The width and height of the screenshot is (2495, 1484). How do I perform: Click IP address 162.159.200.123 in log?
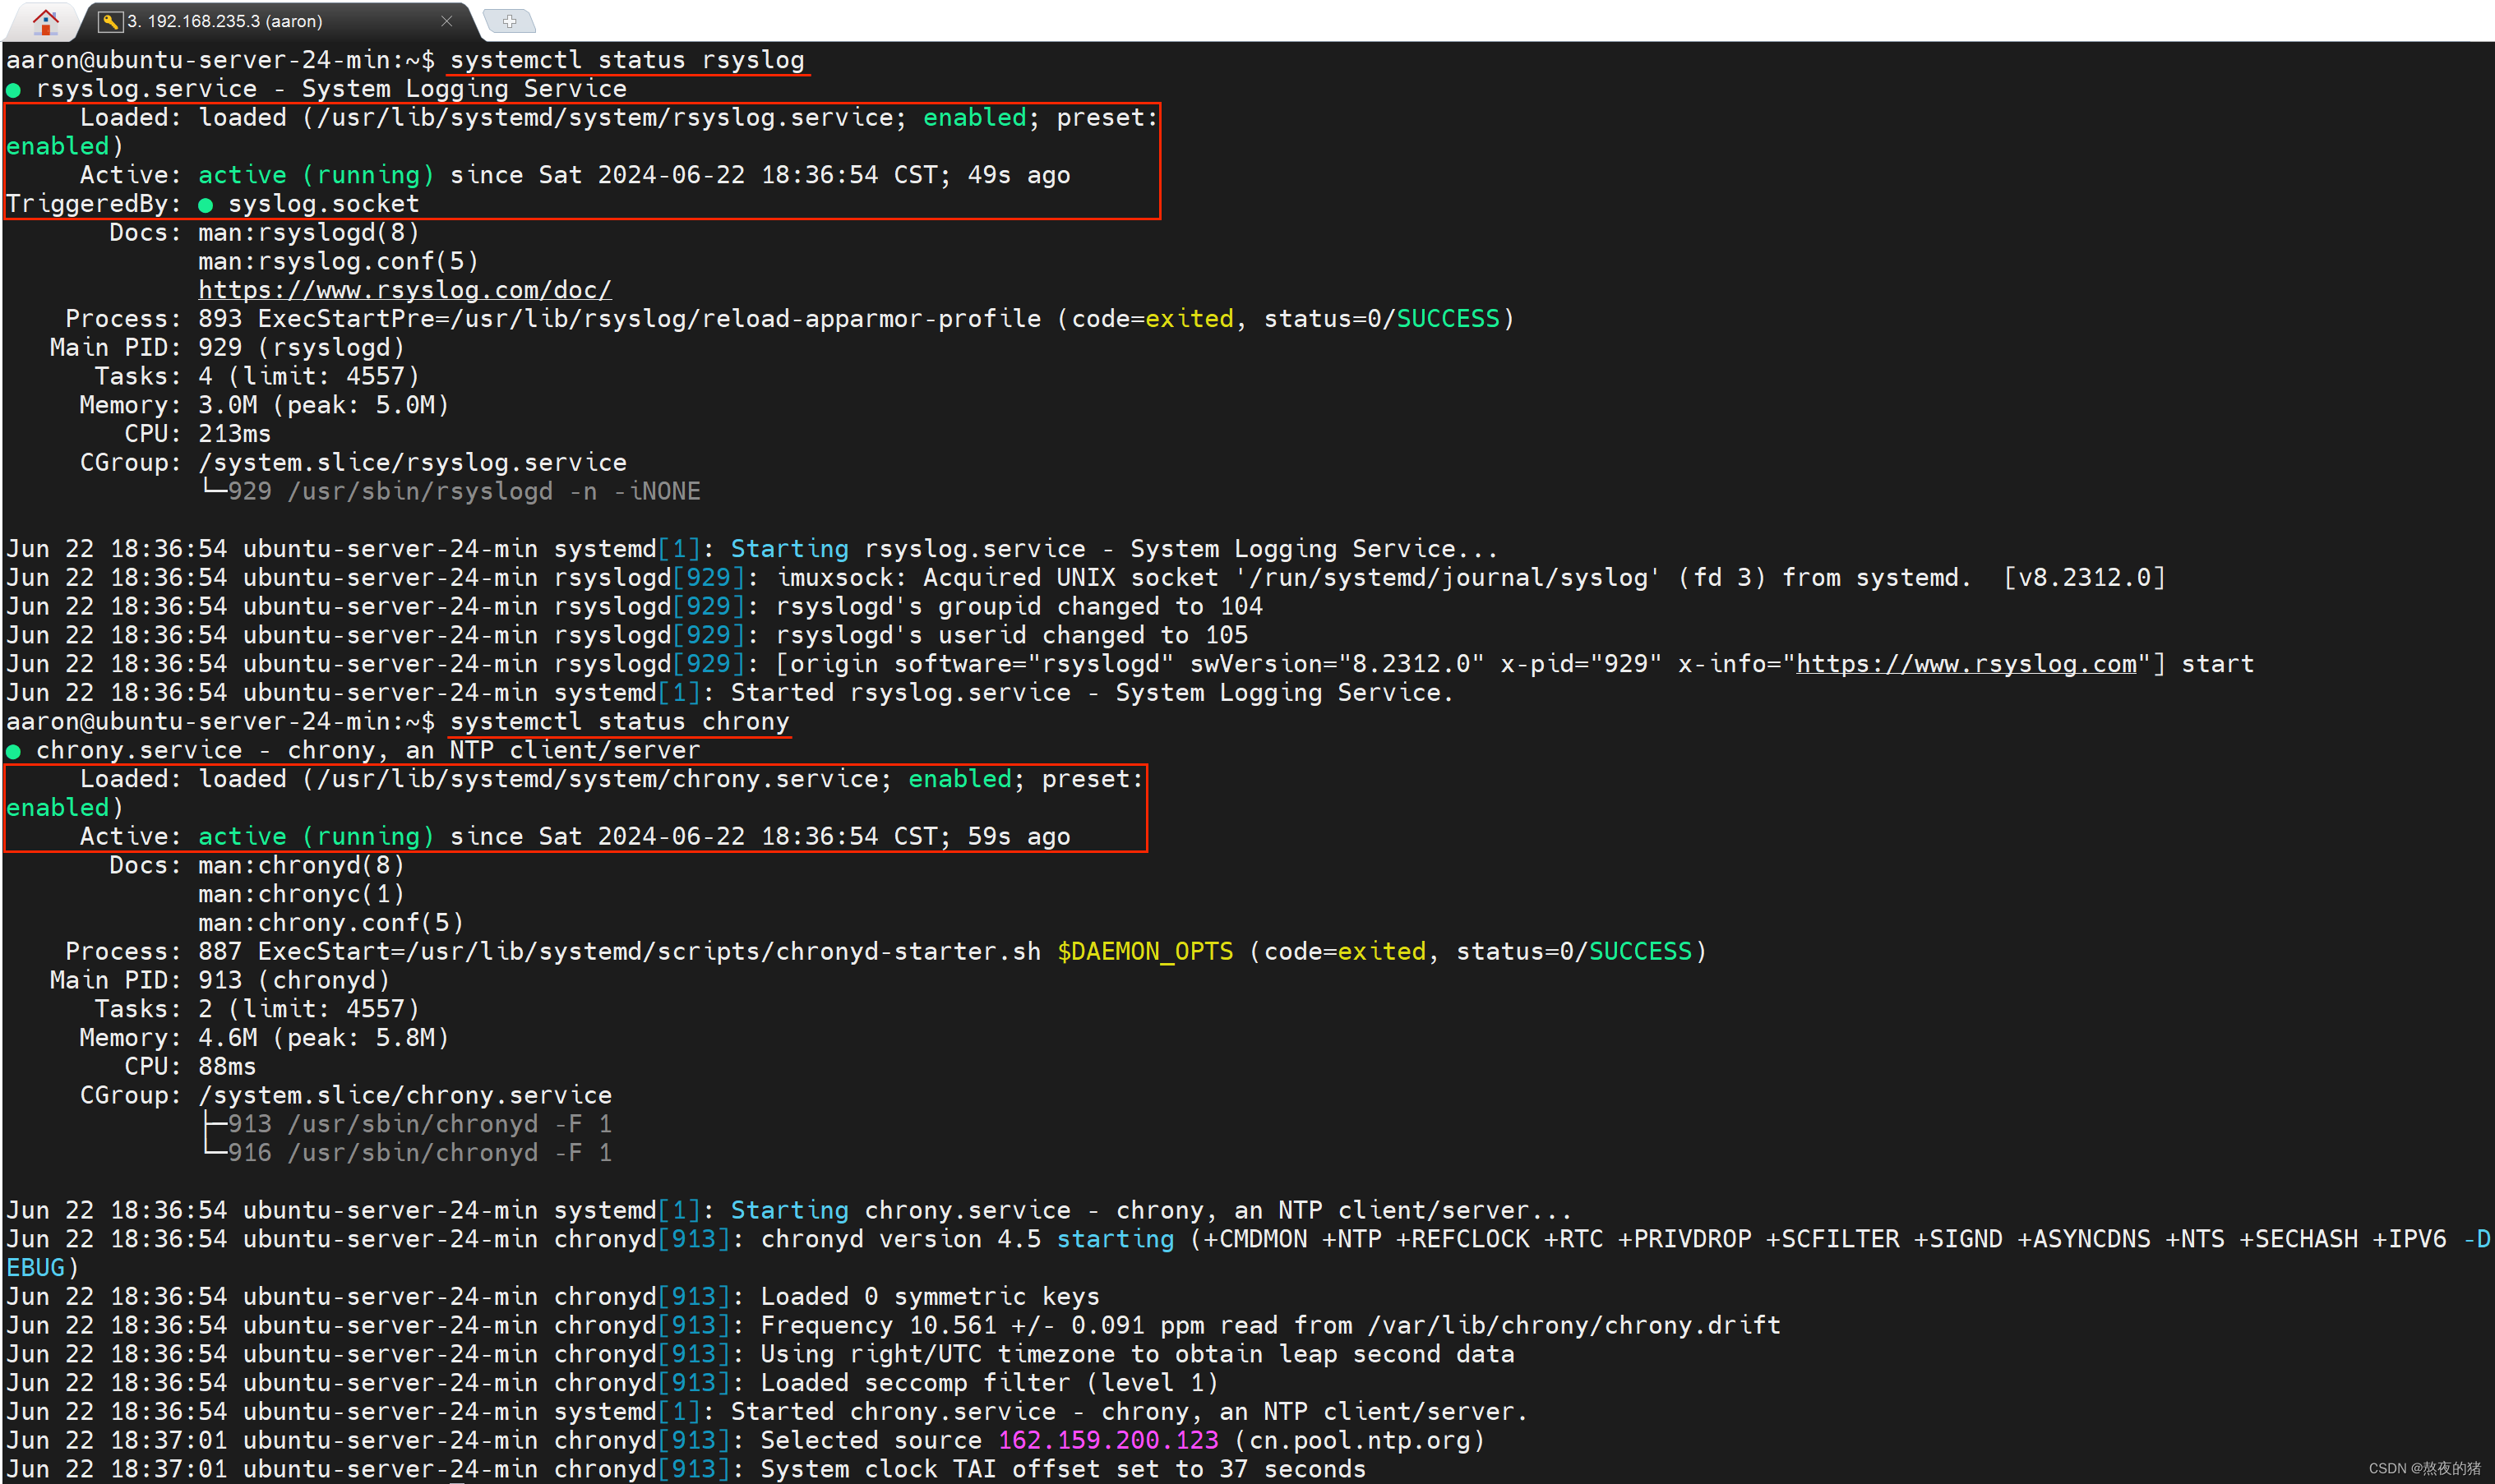[x=1108, y=1441]
